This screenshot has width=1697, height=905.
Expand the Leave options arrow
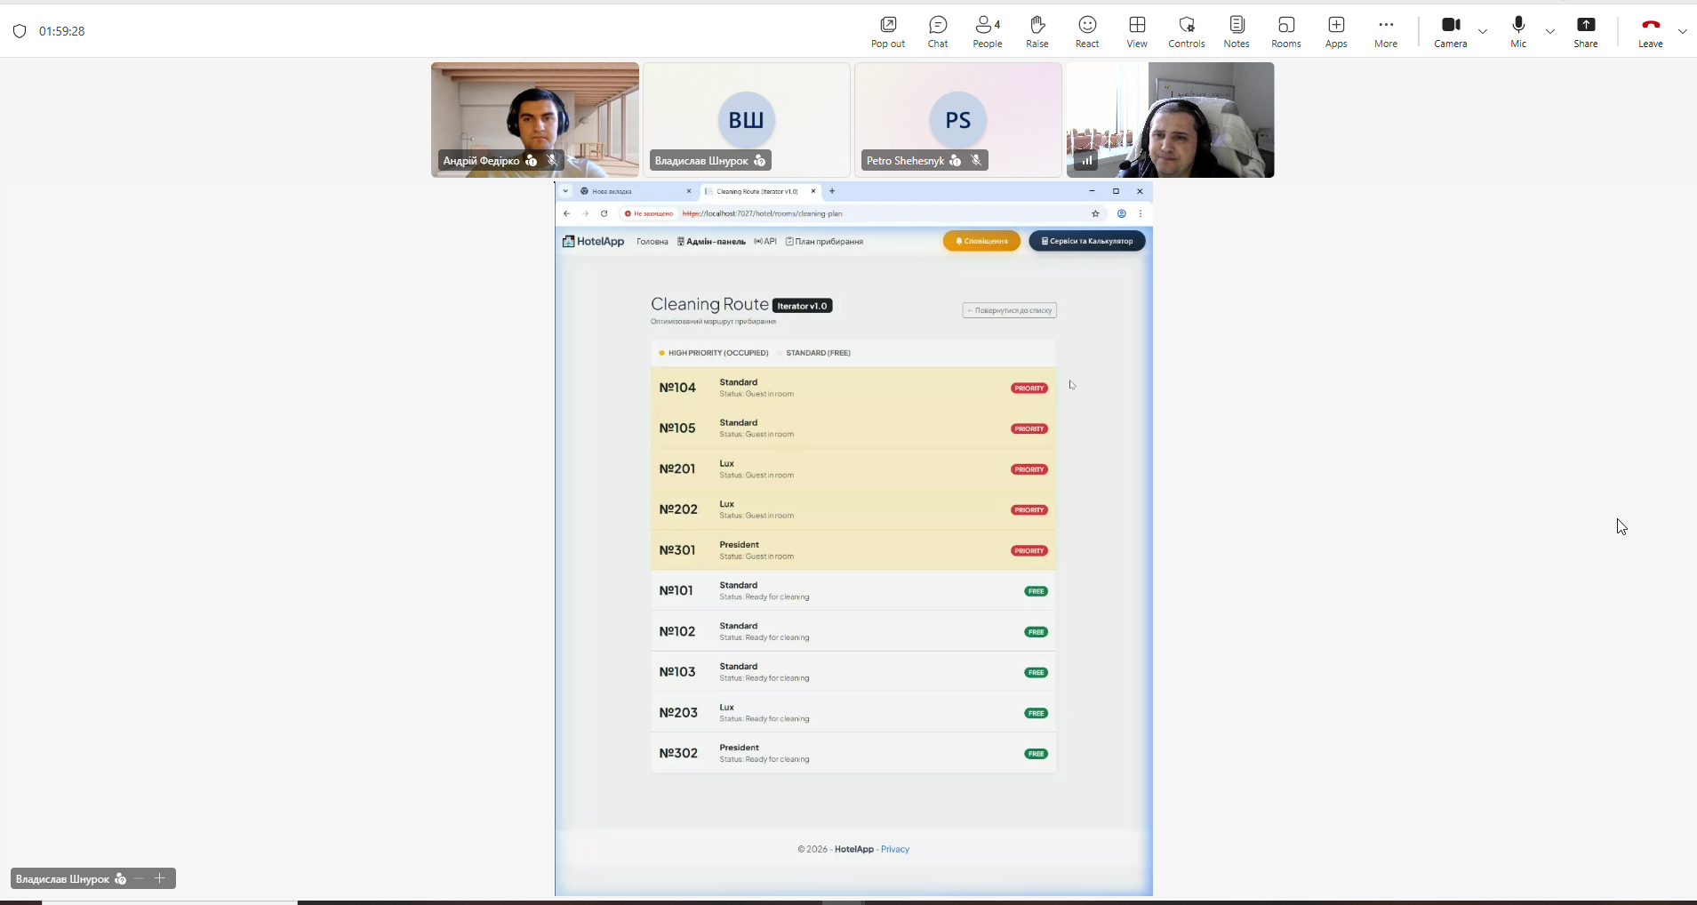pos(1682,32)
